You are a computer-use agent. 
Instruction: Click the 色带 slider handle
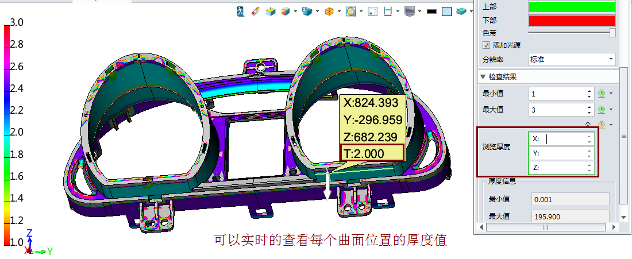point(612,33)
